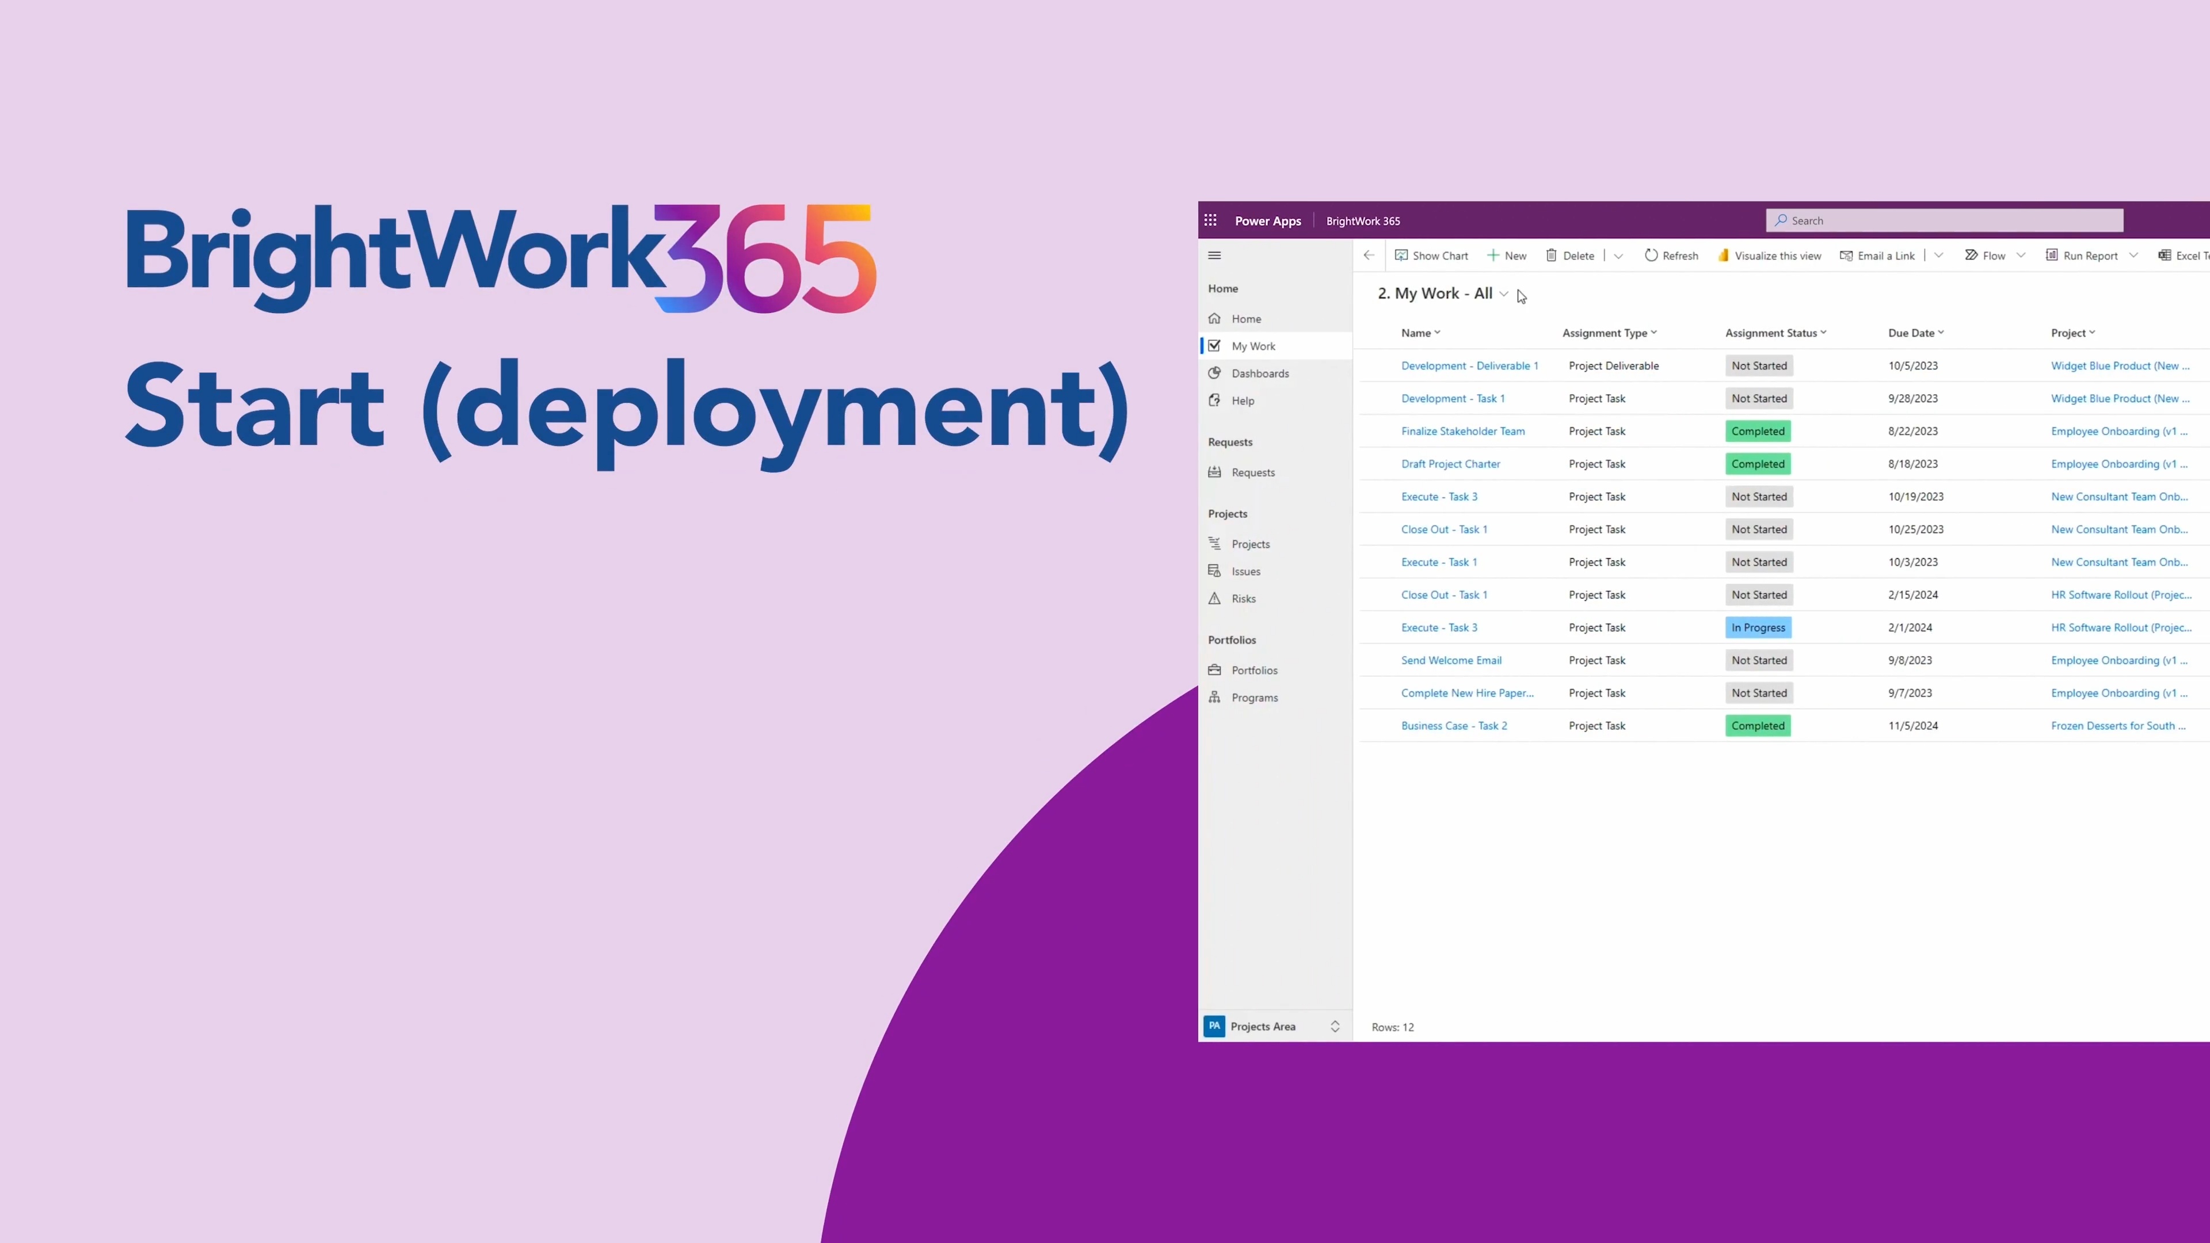2210x1243 pixels.
Task: Open the Dashboards sidebar item
Action: pyautogui.click(x=1259, y=373)
